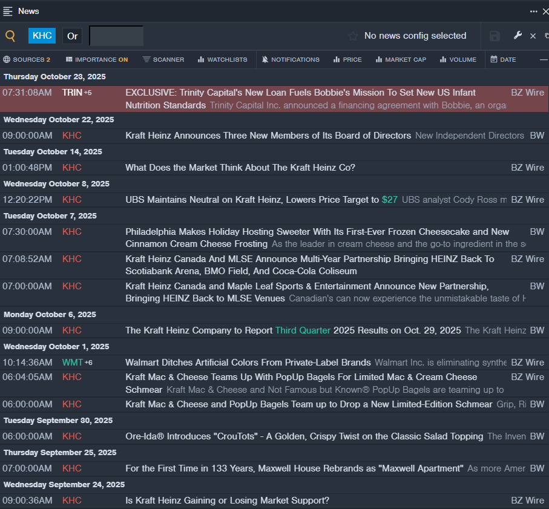Screen dimensions: 549x509
Task: Expand the Market Cap filter
Action: click(401, 59)
